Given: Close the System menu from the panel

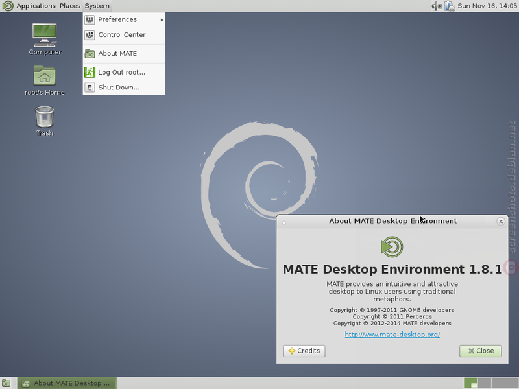Looking at the screenshot, I should click(97, 6).
